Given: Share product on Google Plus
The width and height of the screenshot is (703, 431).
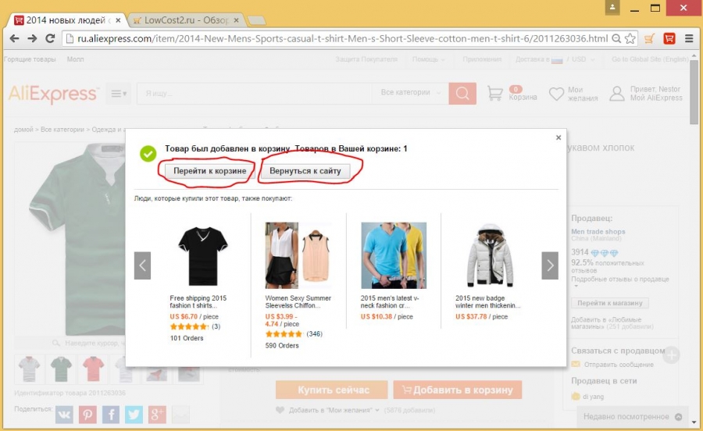Looking at the screenshot, I should 157,415.
